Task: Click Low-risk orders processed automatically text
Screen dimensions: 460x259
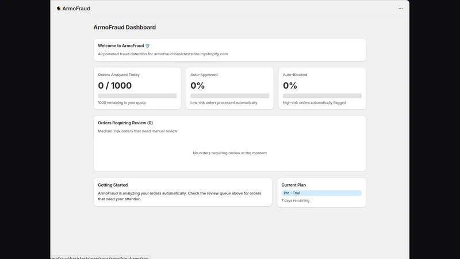Action: coord(224,103)
